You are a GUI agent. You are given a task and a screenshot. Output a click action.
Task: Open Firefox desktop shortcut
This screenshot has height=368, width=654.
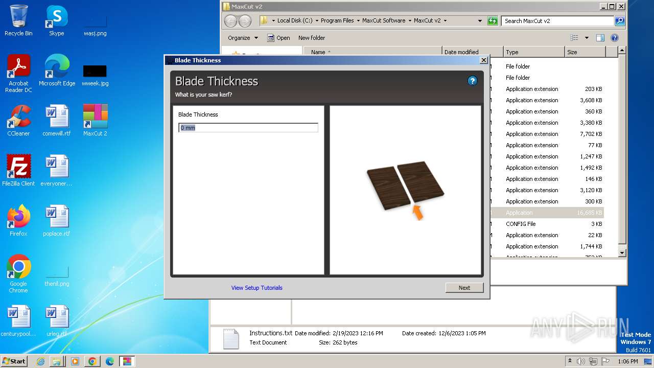pos(18,221)
